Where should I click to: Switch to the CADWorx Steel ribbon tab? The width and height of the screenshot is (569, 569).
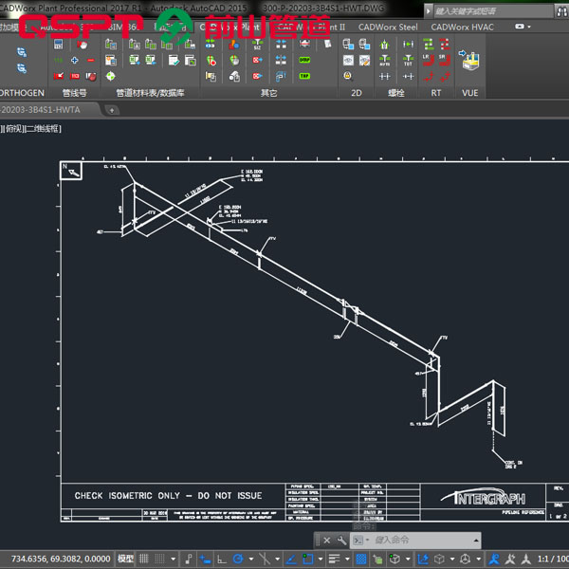(387, 27)
